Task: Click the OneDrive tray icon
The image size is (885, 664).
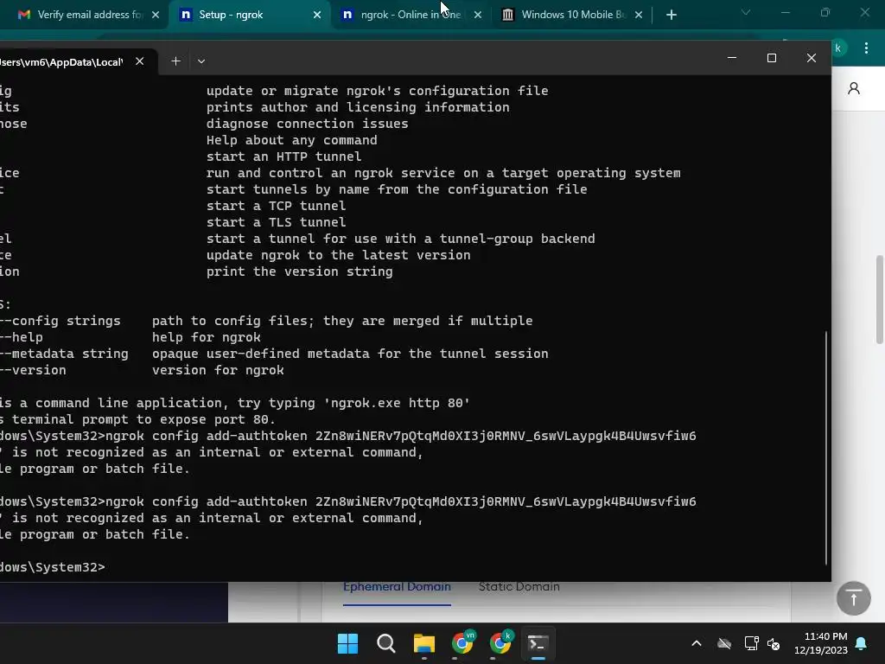Action: click(724, 643)
